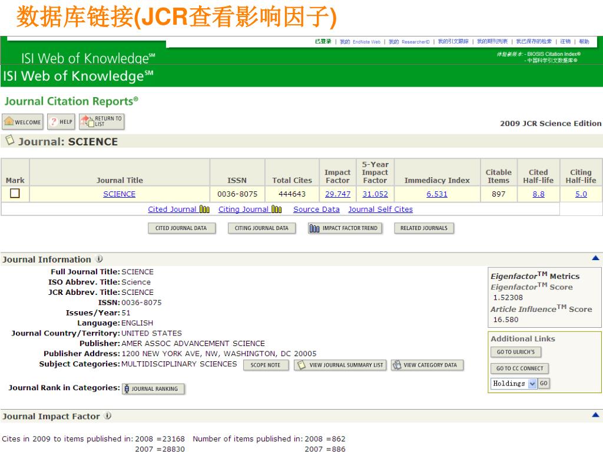
Task: Select the Journal Country value UNITED STATES
Action: (x=151, y=333)
